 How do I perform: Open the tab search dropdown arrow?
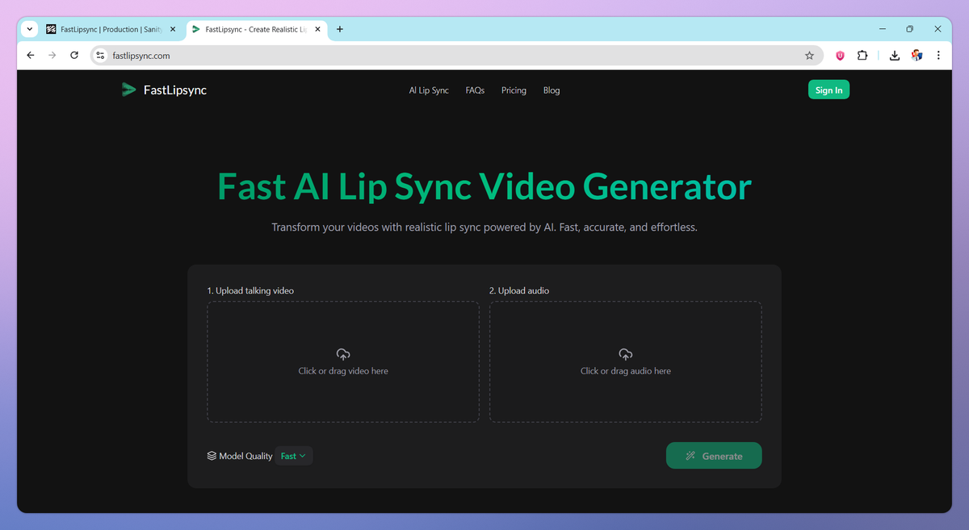[30, 29]
